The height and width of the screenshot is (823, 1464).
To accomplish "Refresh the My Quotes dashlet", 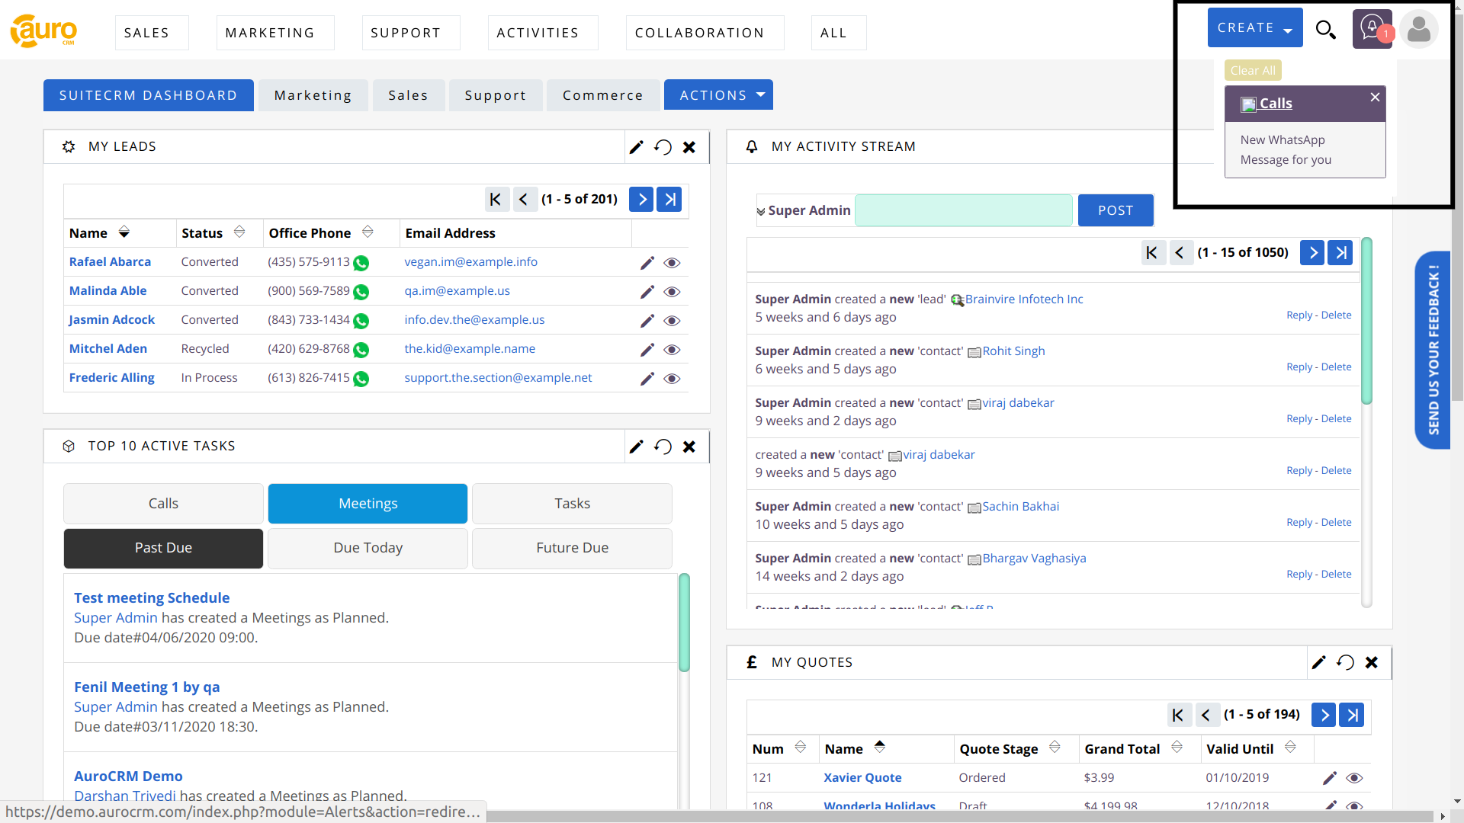I will (x=1345, y=662).
